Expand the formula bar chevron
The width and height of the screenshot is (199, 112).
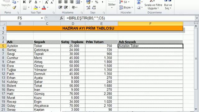click(197, 18)
